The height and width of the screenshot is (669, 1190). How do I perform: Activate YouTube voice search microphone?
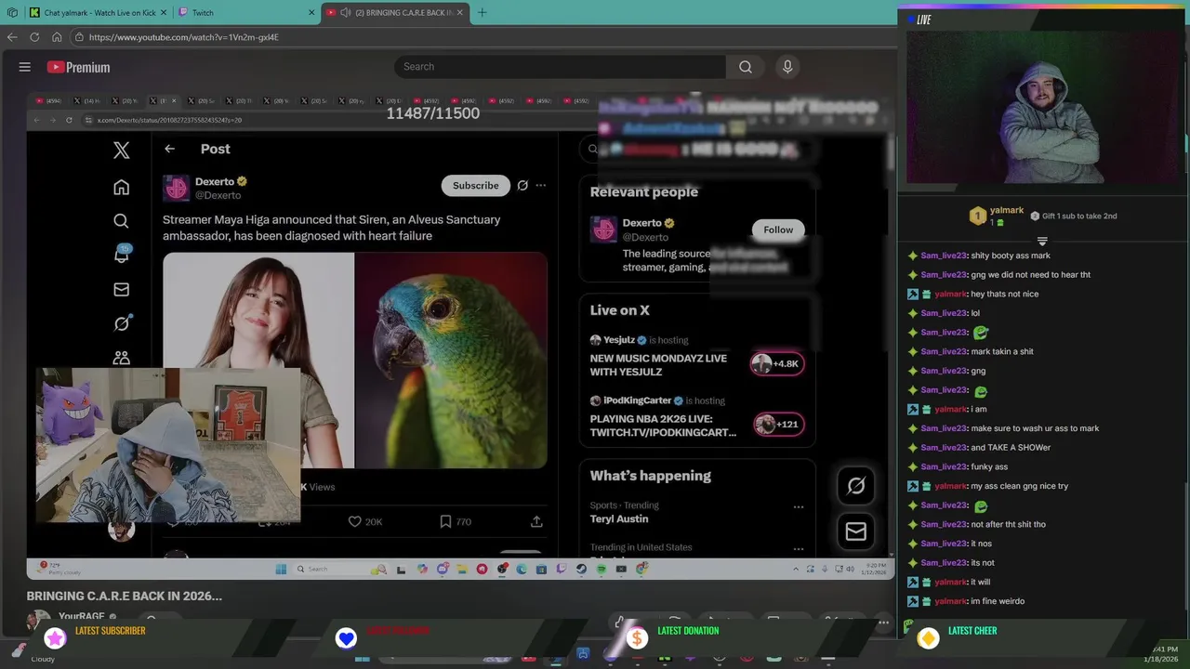tap(787, 67)
